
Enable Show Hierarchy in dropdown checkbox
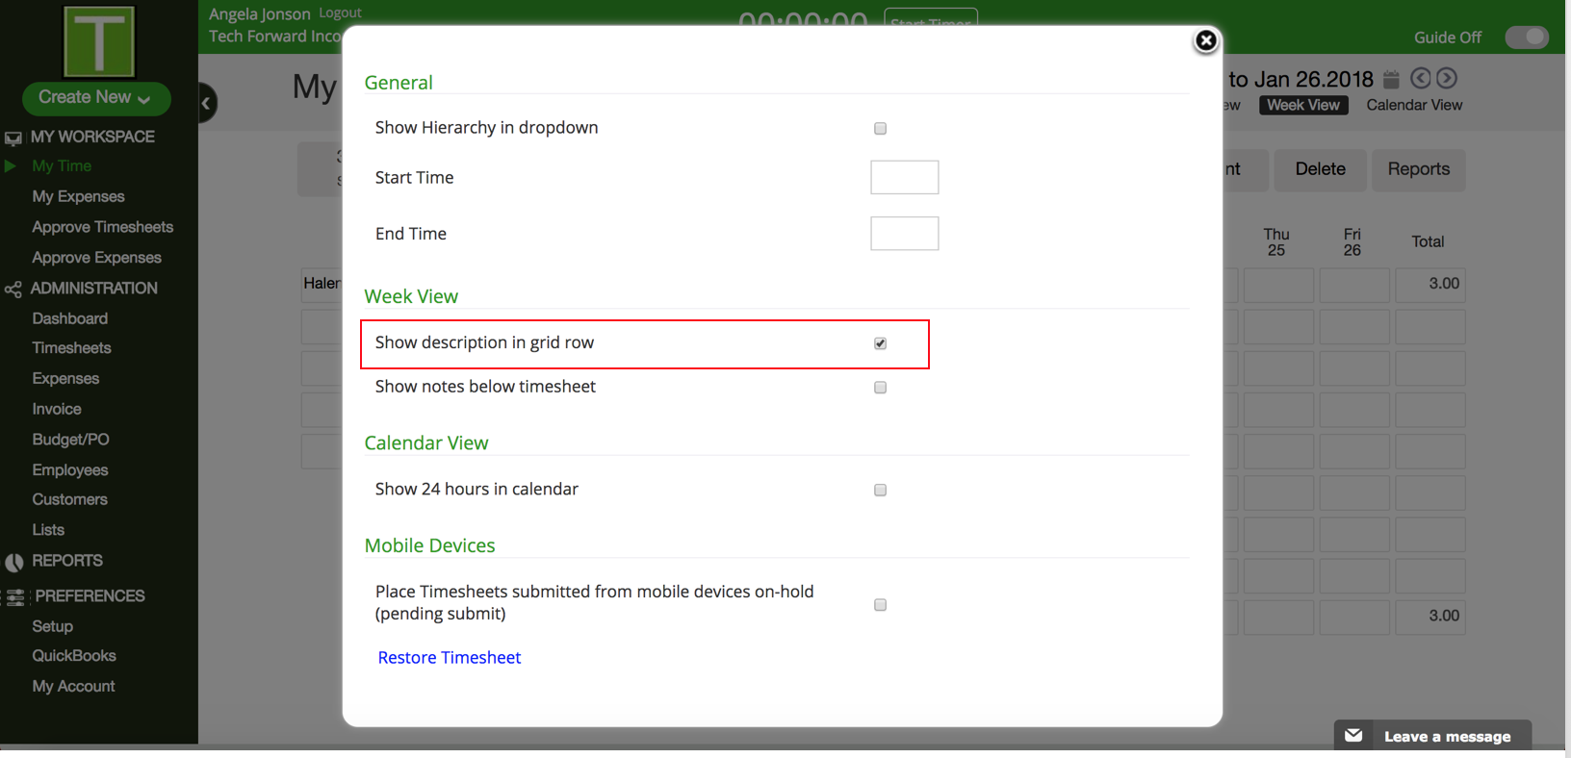pyautogui.click(x=880, y=128)
